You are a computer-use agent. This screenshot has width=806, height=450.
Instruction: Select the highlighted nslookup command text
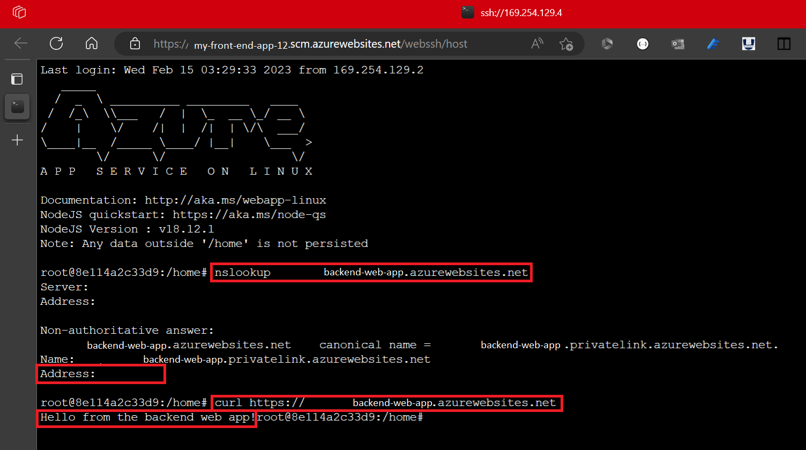pos(371,272)
